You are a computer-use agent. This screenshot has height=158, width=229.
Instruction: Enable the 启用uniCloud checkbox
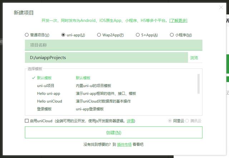pos(27,121)
